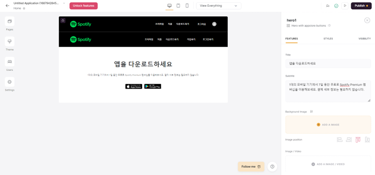Set image position to top
The width and height of the screenshot is (375, 175).
pyautogui.click(x=358, y=140)
